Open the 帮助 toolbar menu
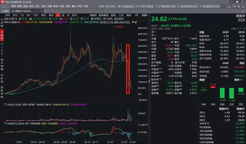246x144 pixels. coord(129,15)
